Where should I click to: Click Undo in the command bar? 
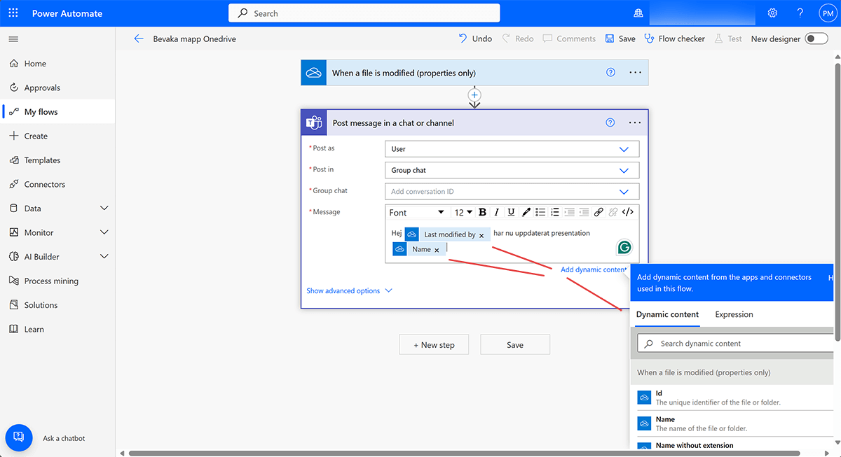pos(475,39)
